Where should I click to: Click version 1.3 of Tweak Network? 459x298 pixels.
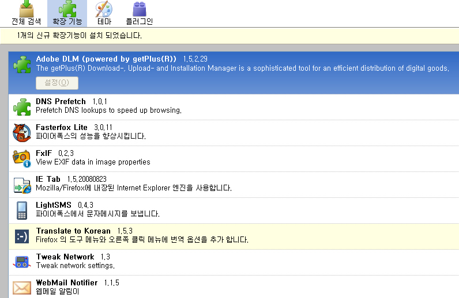tap(106, 257)
